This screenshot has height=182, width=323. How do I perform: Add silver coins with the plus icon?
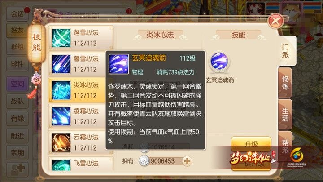click(x=187, y=161)
